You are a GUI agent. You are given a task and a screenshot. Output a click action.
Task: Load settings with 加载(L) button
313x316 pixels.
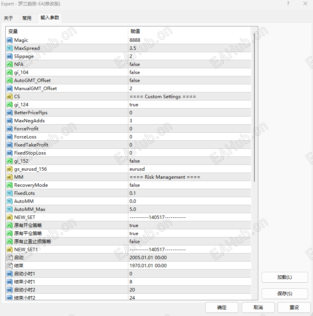tap(285, 277)
